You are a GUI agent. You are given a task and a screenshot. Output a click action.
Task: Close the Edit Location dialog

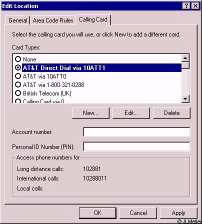pyautogui.click(x=195, y=6)
